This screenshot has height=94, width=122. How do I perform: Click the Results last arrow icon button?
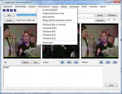[x=115, y=62]
